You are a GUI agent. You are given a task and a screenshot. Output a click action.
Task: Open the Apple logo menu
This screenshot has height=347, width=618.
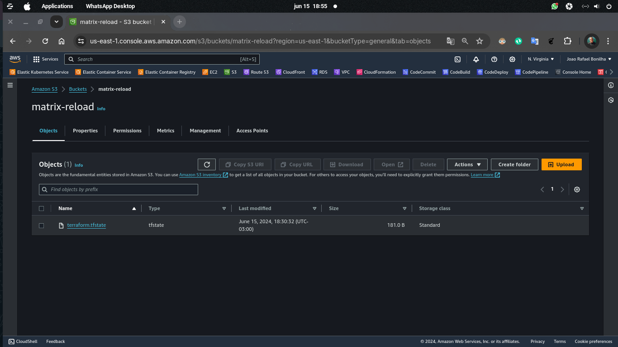click(27, 6)
